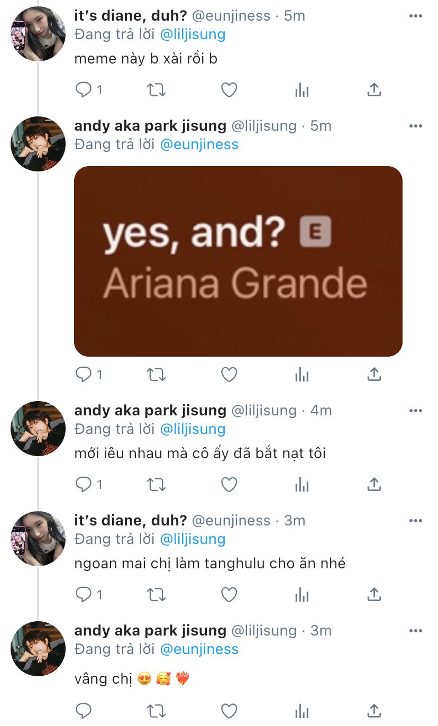Screen dimensions: 438x726
Task: Open more options on the tanghulu tweet
Action: [x=416, y=521]
